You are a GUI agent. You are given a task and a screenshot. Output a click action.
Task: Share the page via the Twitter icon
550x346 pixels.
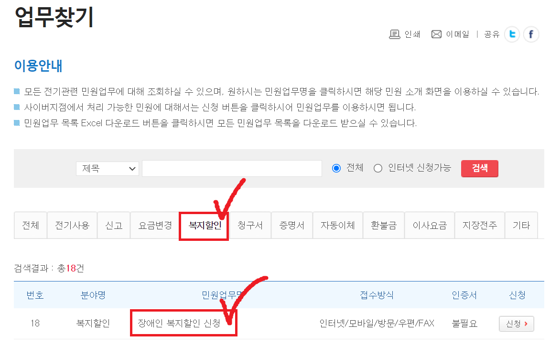[x=512, y=34]
